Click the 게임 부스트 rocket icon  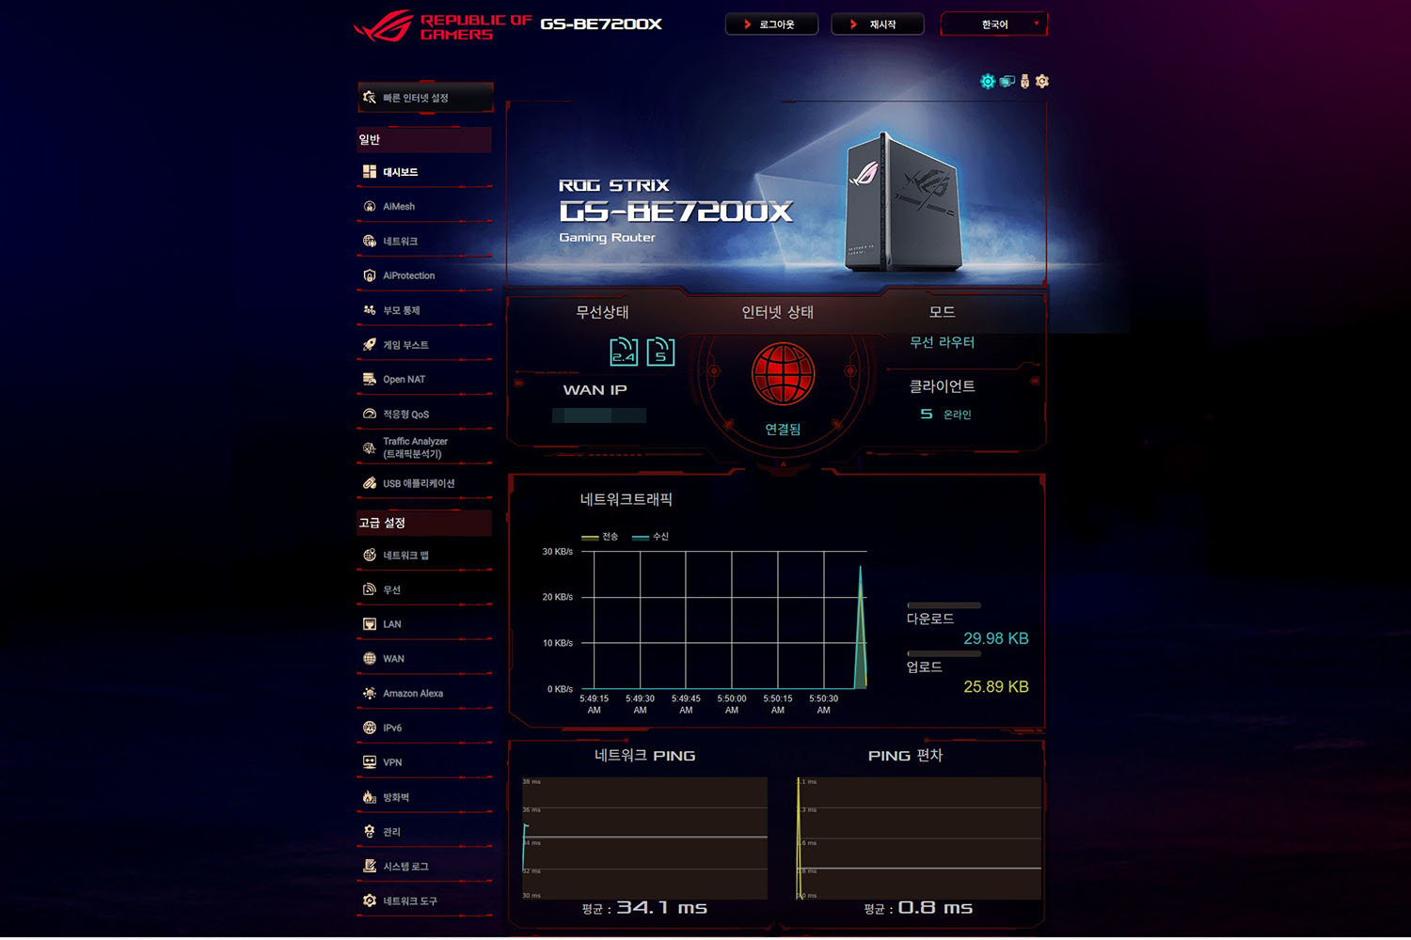point(370,344)
